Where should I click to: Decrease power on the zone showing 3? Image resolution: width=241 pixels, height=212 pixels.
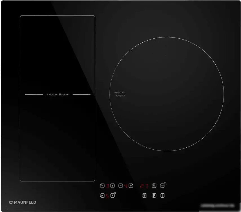(x=102, y=186)
